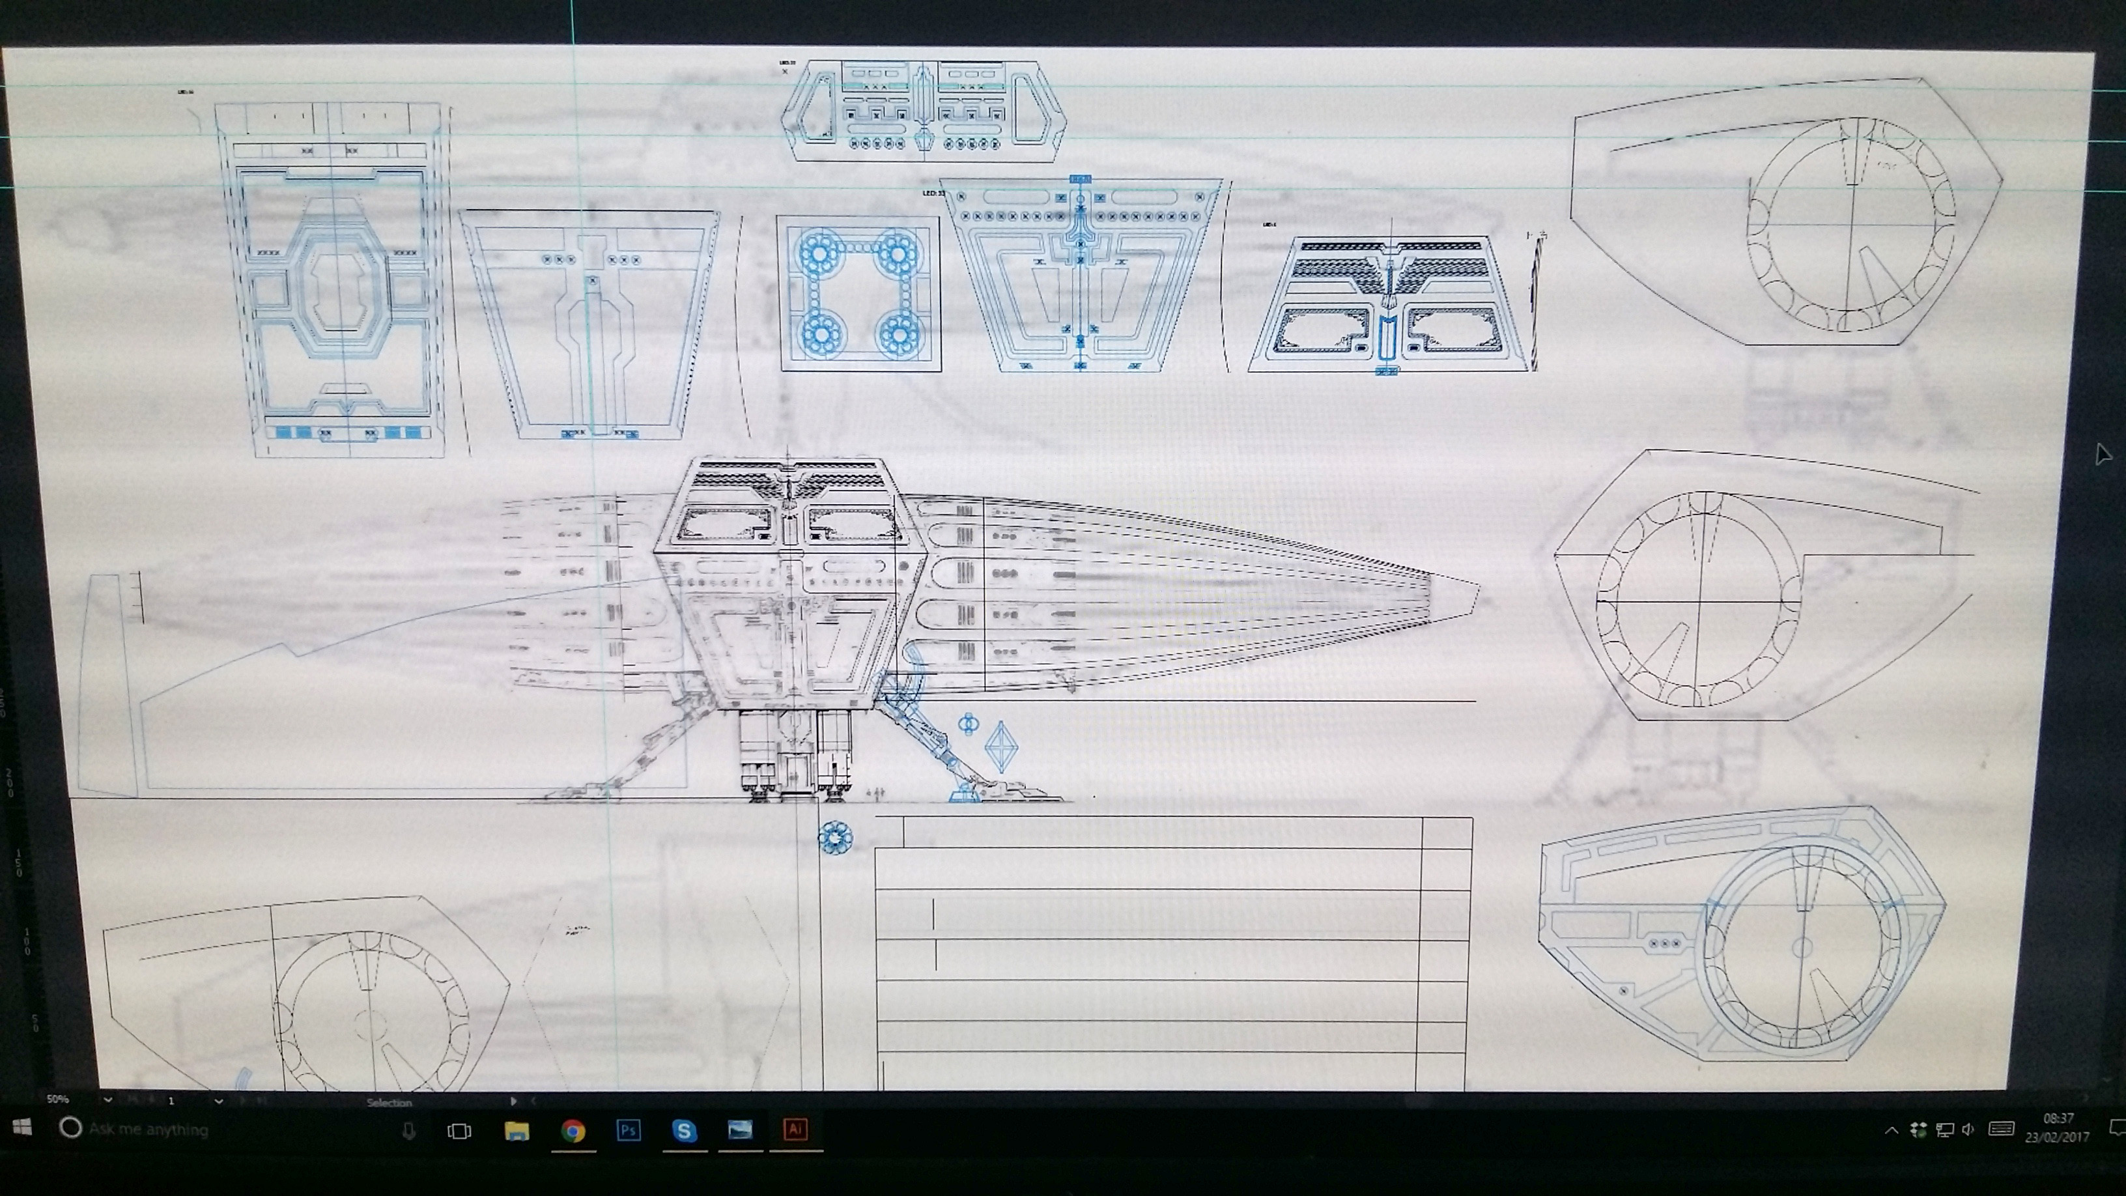Viewport: 2126px width, 1196px height.
Task: Switch to Skype in the taskbar
Action: pos(683,1130)
